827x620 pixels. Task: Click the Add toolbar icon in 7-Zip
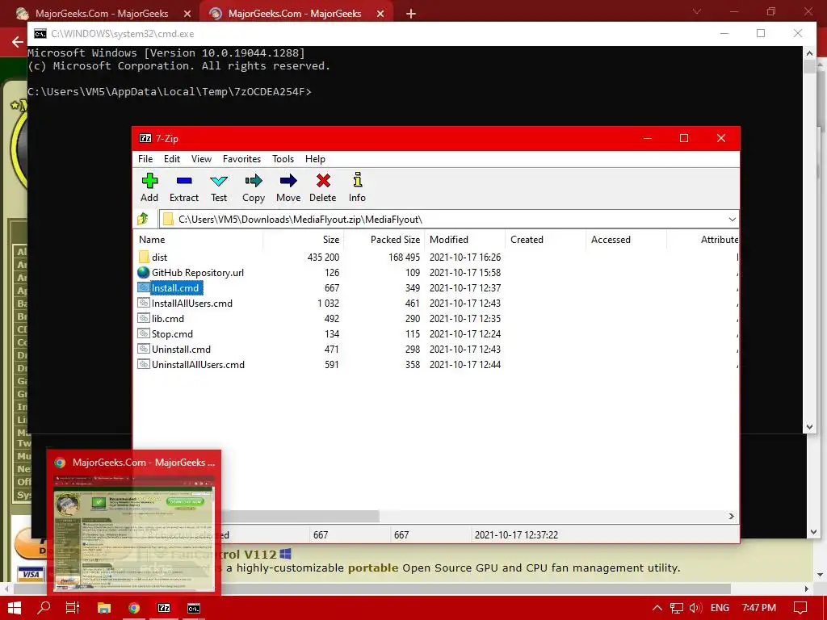(149, 181)
